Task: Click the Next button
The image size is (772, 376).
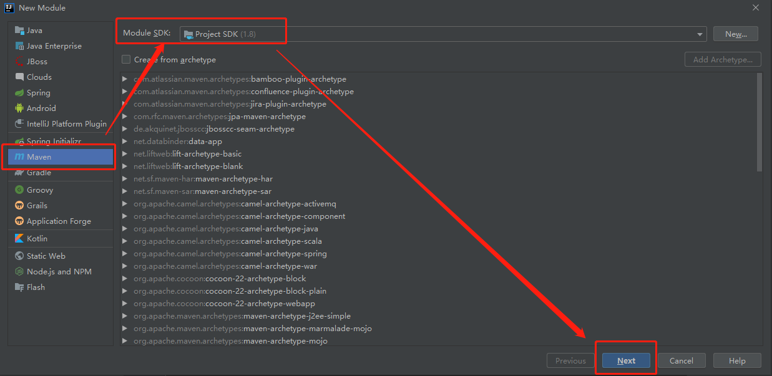Action: point(626,360)
